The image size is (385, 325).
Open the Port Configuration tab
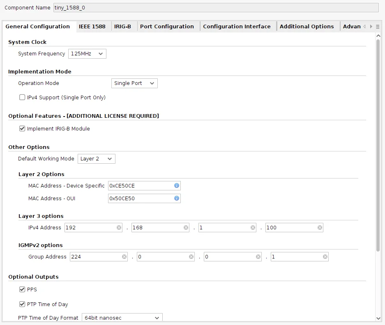pos(167,27)
